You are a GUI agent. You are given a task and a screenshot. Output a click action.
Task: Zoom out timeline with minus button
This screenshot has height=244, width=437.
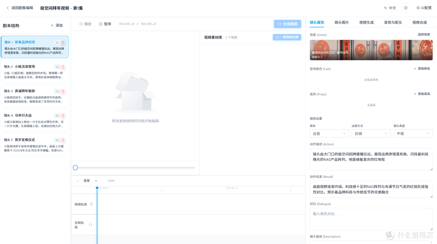pos(77,181)
